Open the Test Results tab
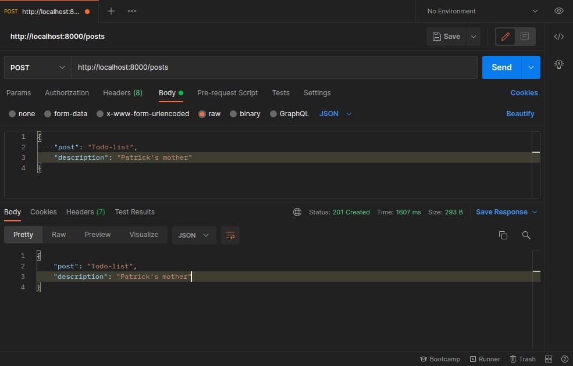The image size is (573, 366). click(134, 212)
